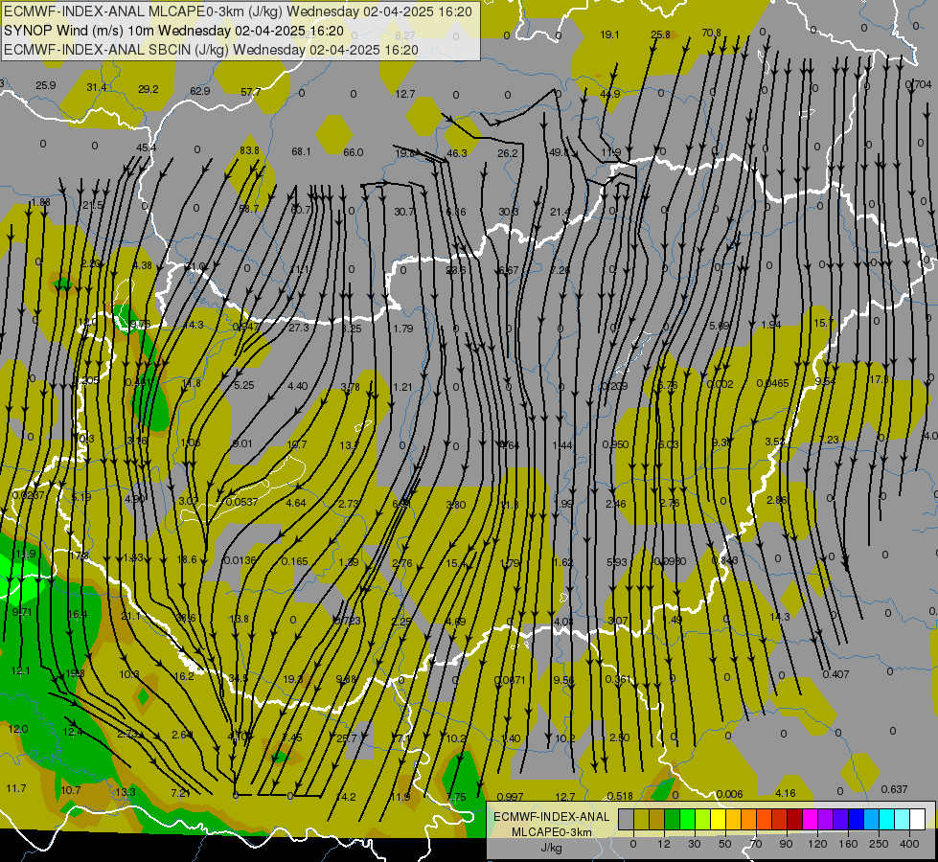Click the map value 4.16
The width and height of the screenshot is (938, 862).
[x=785, y=793]
